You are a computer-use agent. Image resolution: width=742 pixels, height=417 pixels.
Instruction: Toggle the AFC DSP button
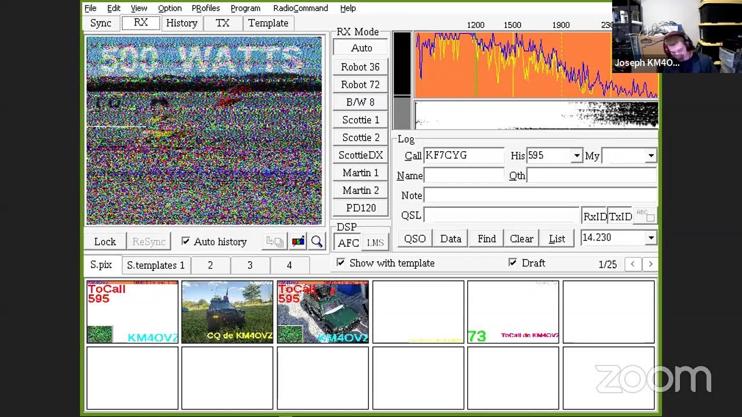[x=348, y=243]
